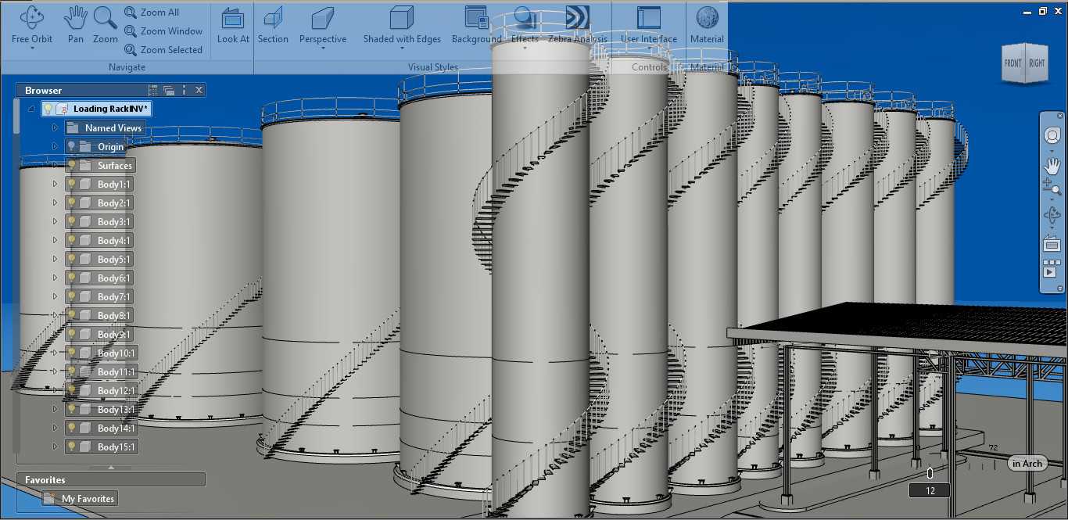Image resolution: width=1068 pixels, height=520 pixels.
Task: Open the Free Orbit dropdown arrow
Action: pos(32,48)
